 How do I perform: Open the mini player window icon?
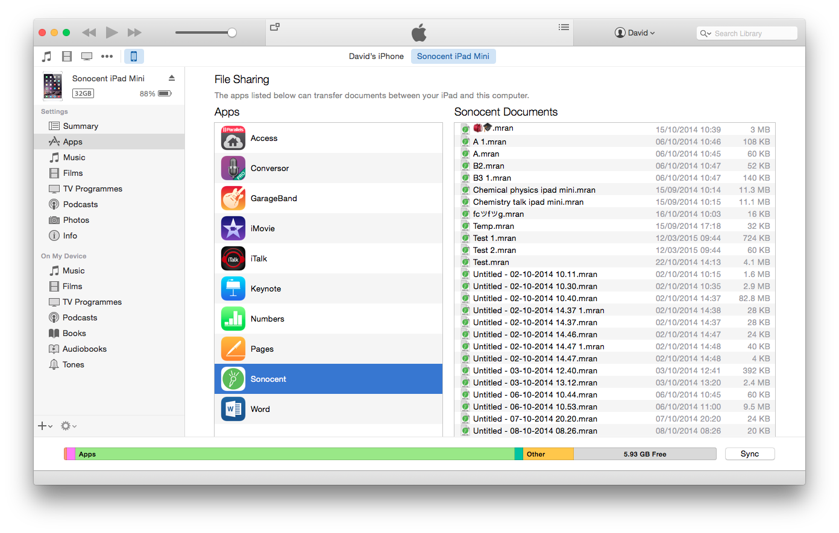(x=275, y=27)
